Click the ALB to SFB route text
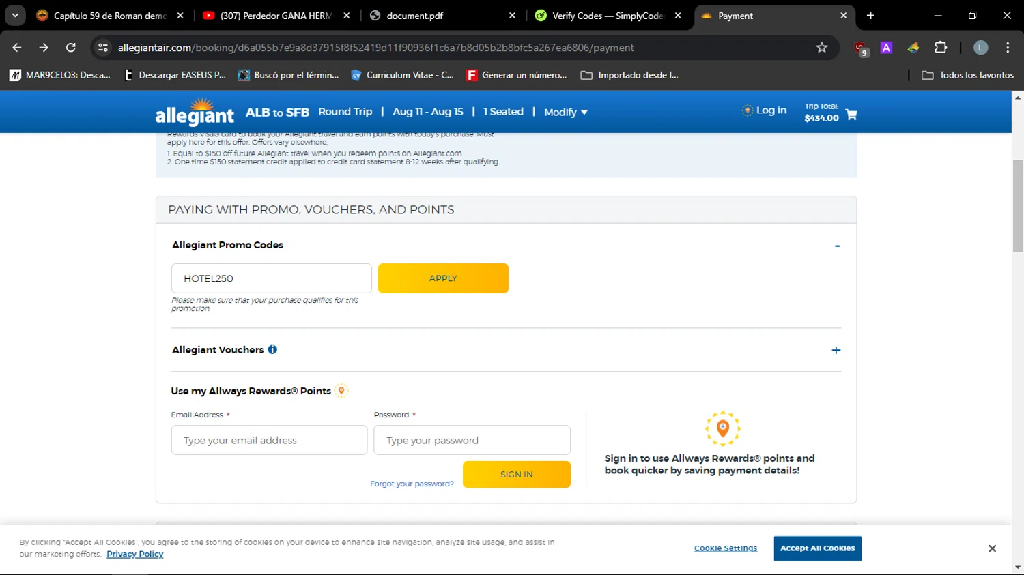 click(277, 113)
